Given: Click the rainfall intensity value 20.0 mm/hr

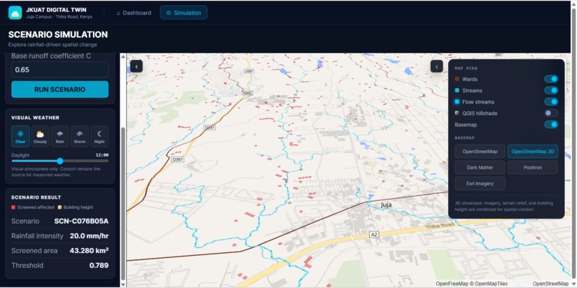Looking at the screenshot, I should click(x=89, y=236).
